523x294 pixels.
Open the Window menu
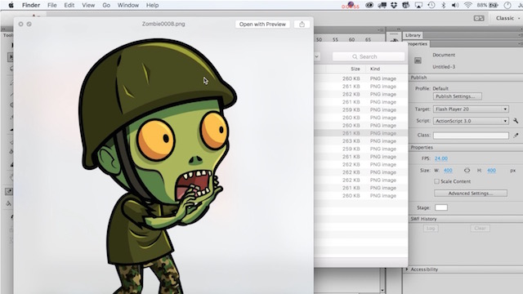pos(128,5)
